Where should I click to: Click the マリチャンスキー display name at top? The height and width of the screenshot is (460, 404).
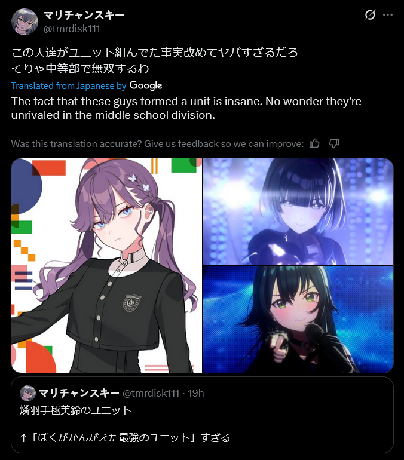click(84, 15)
